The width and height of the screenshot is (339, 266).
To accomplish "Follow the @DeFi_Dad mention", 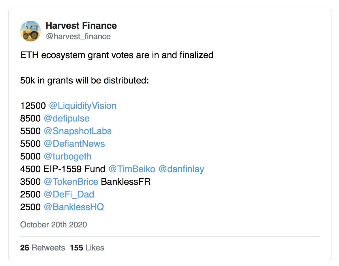I will (x=69, y=194).
